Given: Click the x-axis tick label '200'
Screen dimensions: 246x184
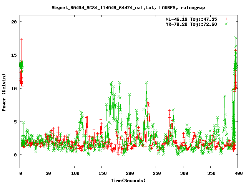Looking at the screenshot, I should (130, 173).
